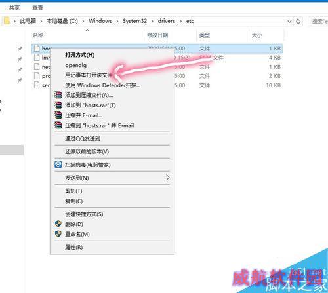Click the 18 KB size cell
This screenshot has width=328, height=293.
coord(274,85)
